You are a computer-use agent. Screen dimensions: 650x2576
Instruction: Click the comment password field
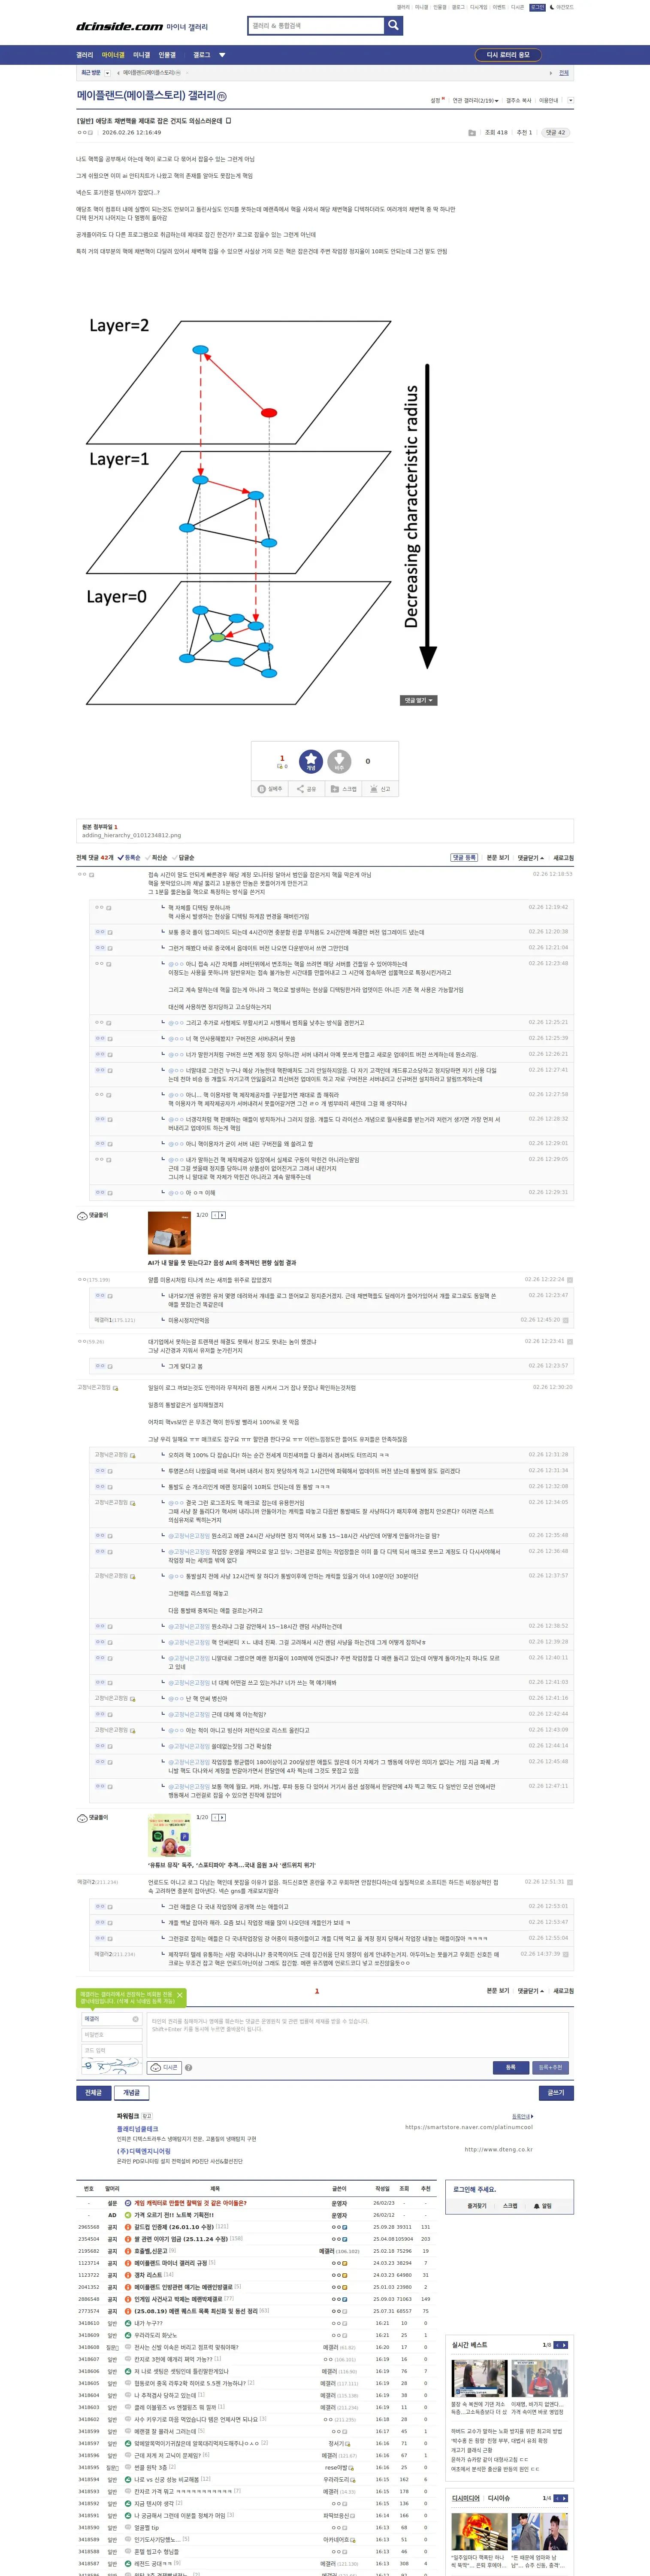(112, 2035)
